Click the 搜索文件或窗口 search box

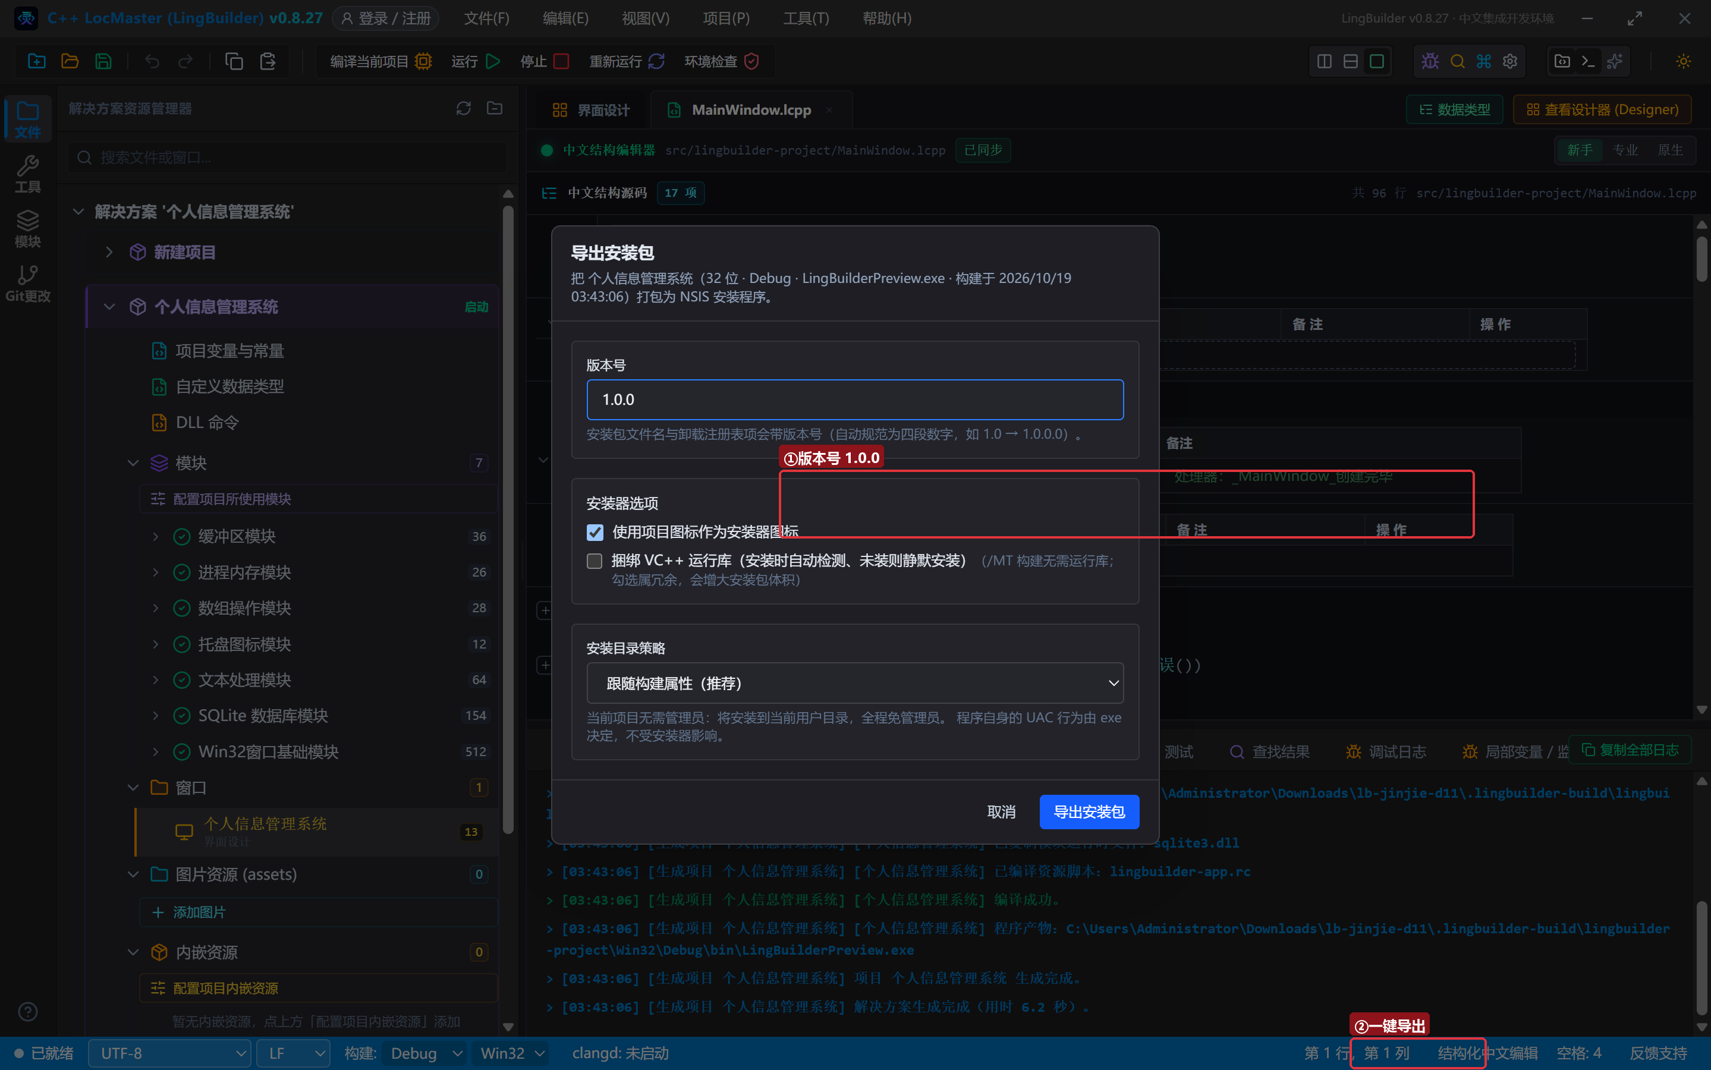[287, 157]
